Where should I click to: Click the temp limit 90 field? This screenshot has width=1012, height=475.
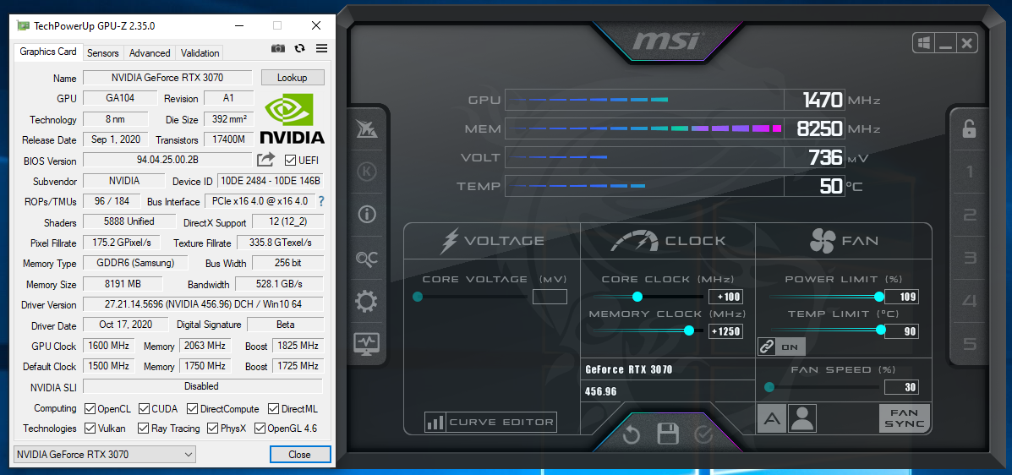pos(901,331)
